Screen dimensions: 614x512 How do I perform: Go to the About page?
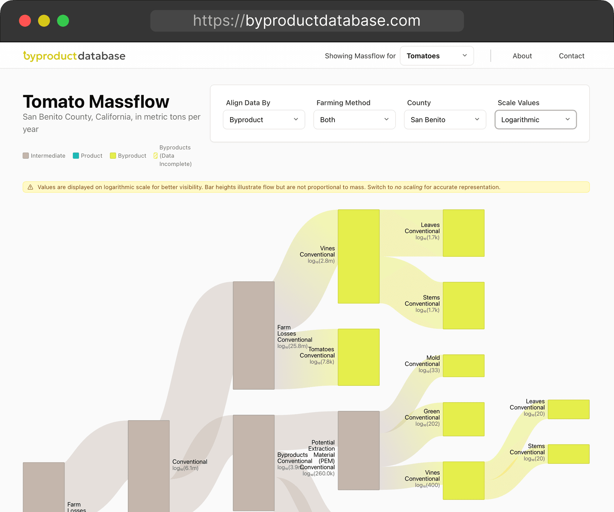pos(522,56)
